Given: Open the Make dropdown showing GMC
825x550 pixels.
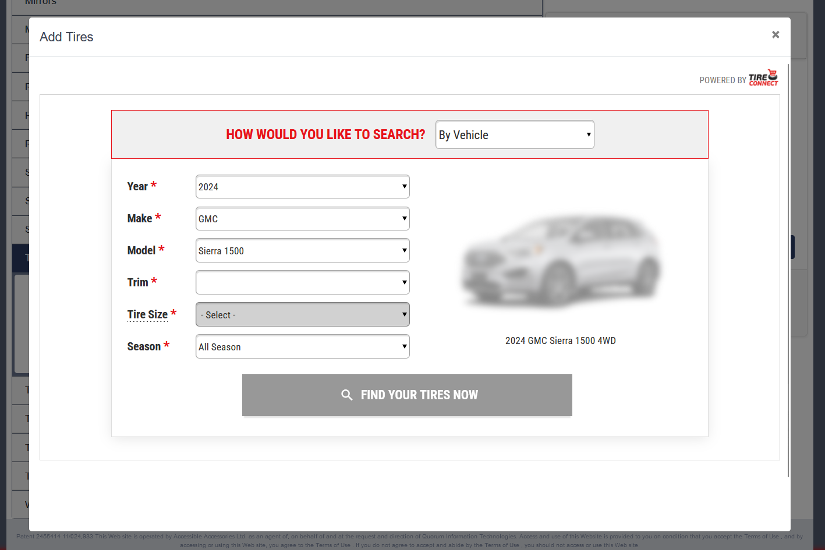Looking at the screenshot, I should (303, 219).
